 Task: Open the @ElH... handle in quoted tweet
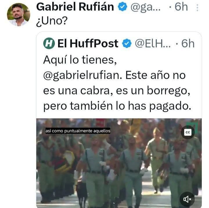[153, 43]
